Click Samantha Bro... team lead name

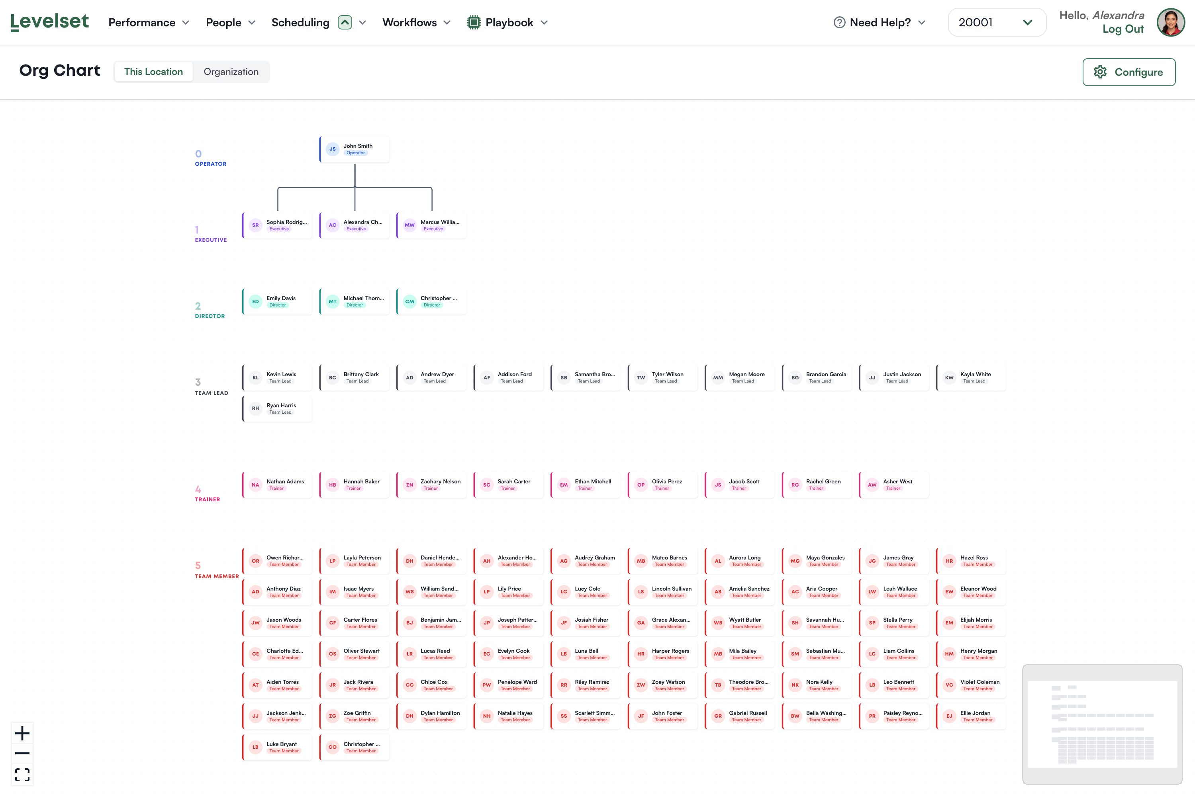point(594,374)
